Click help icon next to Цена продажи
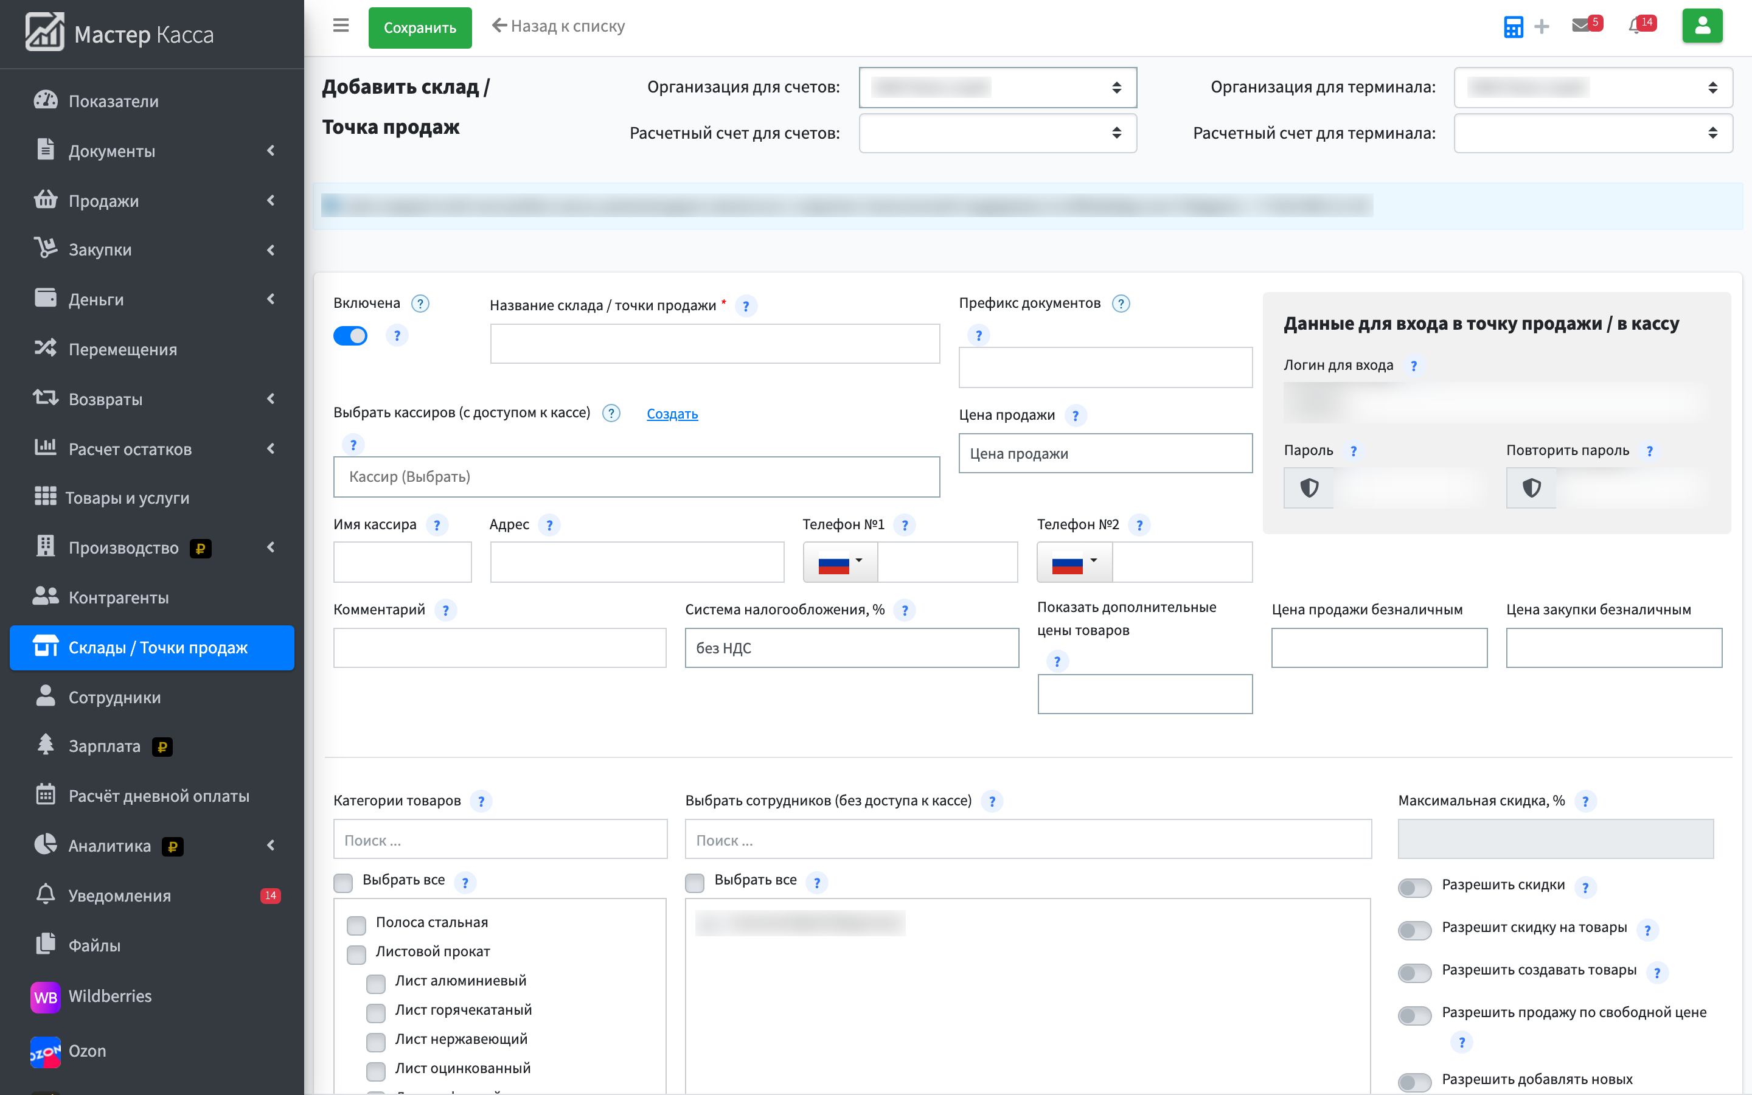The image size is (1752, 1095). (x=1075, y=415)
